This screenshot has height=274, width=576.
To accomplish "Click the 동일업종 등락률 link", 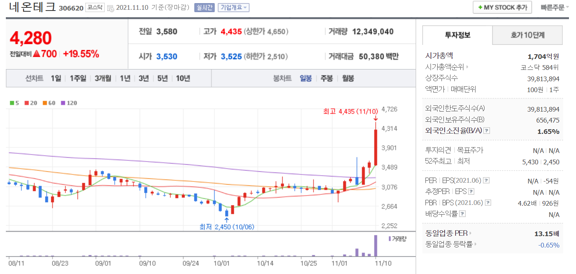I will coord(449,245).
